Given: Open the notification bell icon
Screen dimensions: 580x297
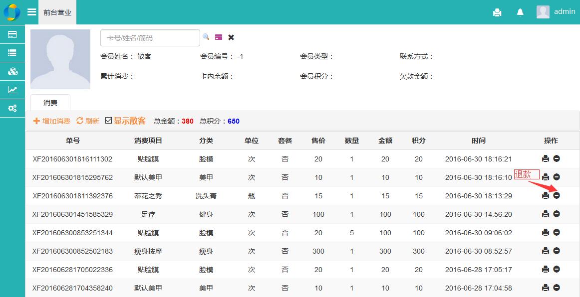Looking at the screenshot, I should (x=520, y=12).
